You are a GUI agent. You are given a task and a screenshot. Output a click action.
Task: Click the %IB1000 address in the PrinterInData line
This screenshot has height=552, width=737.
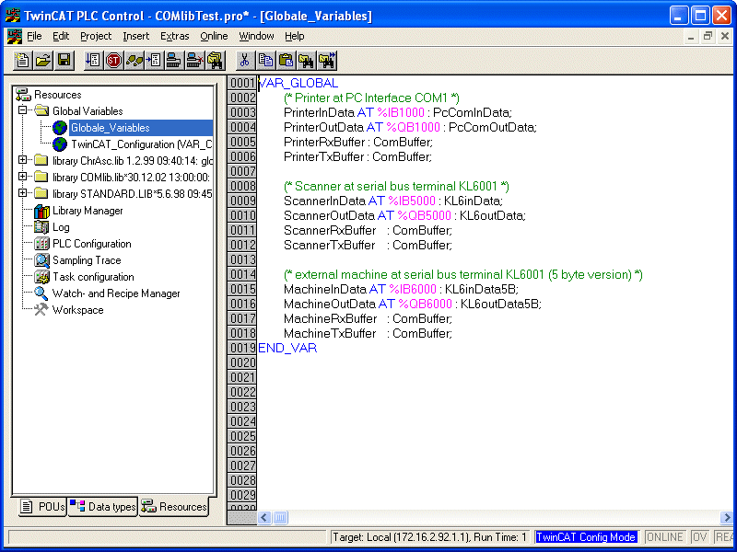click(x=401, y=112)
